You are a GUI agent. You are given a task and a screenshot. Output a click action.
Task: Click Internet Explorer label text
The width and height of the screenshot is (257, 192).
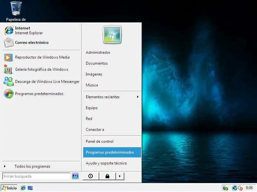pyautogui.click(x=29, y=33)
